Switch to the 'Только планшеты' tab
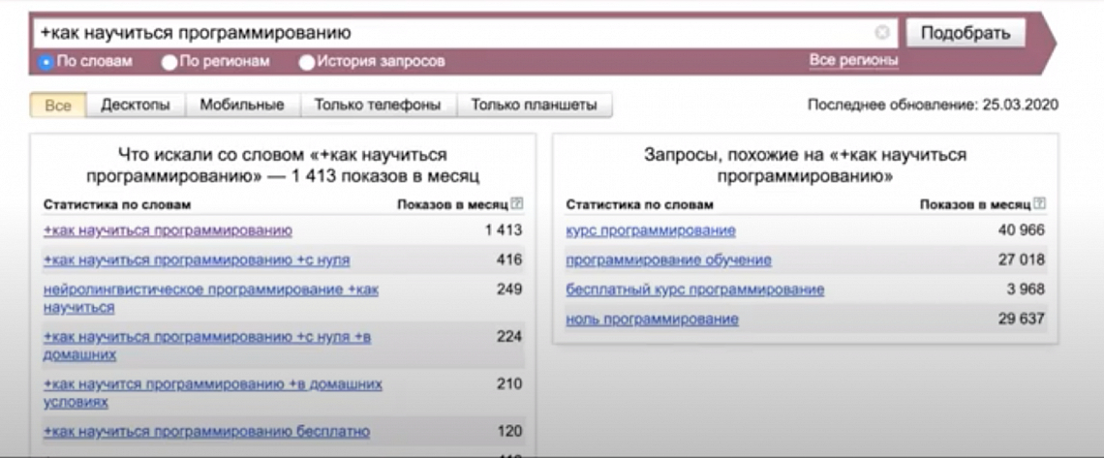This screenshot has height=458, width=1104. pos(535,105)
